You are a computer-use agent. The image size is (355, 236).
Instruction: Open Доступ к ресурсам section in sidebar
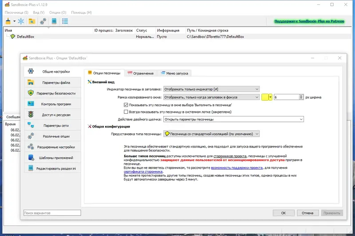pyautogui.click(x=52, y=115)
